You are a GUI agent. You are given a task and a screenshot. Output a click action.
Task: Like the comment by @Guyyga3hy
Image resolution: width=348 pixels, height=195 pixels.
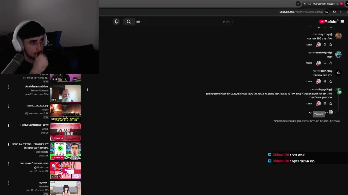(x=331, y=103)
